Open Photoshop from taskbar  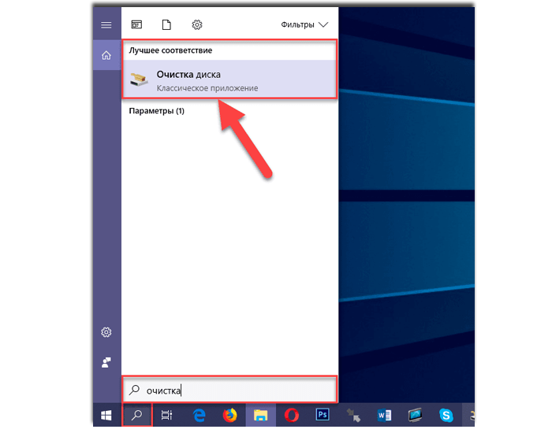(x=322, y=414)
